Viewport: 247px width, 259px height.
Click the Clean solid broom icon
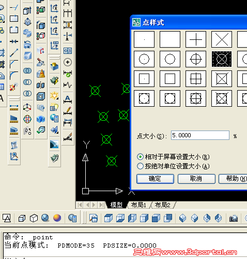[x=41, y=74]
